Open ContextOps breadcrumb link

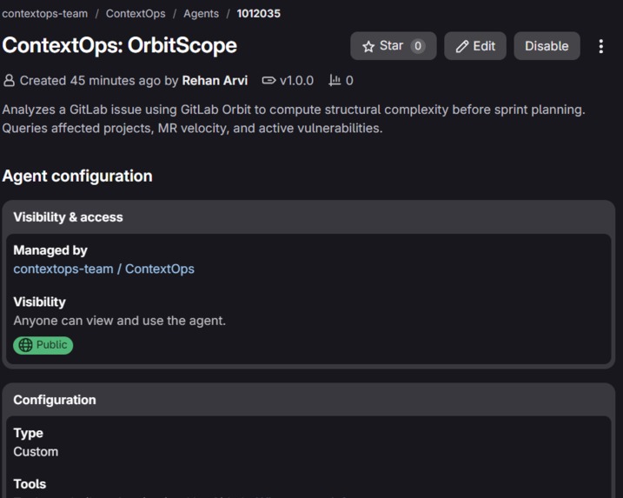[x=136, y=14]
